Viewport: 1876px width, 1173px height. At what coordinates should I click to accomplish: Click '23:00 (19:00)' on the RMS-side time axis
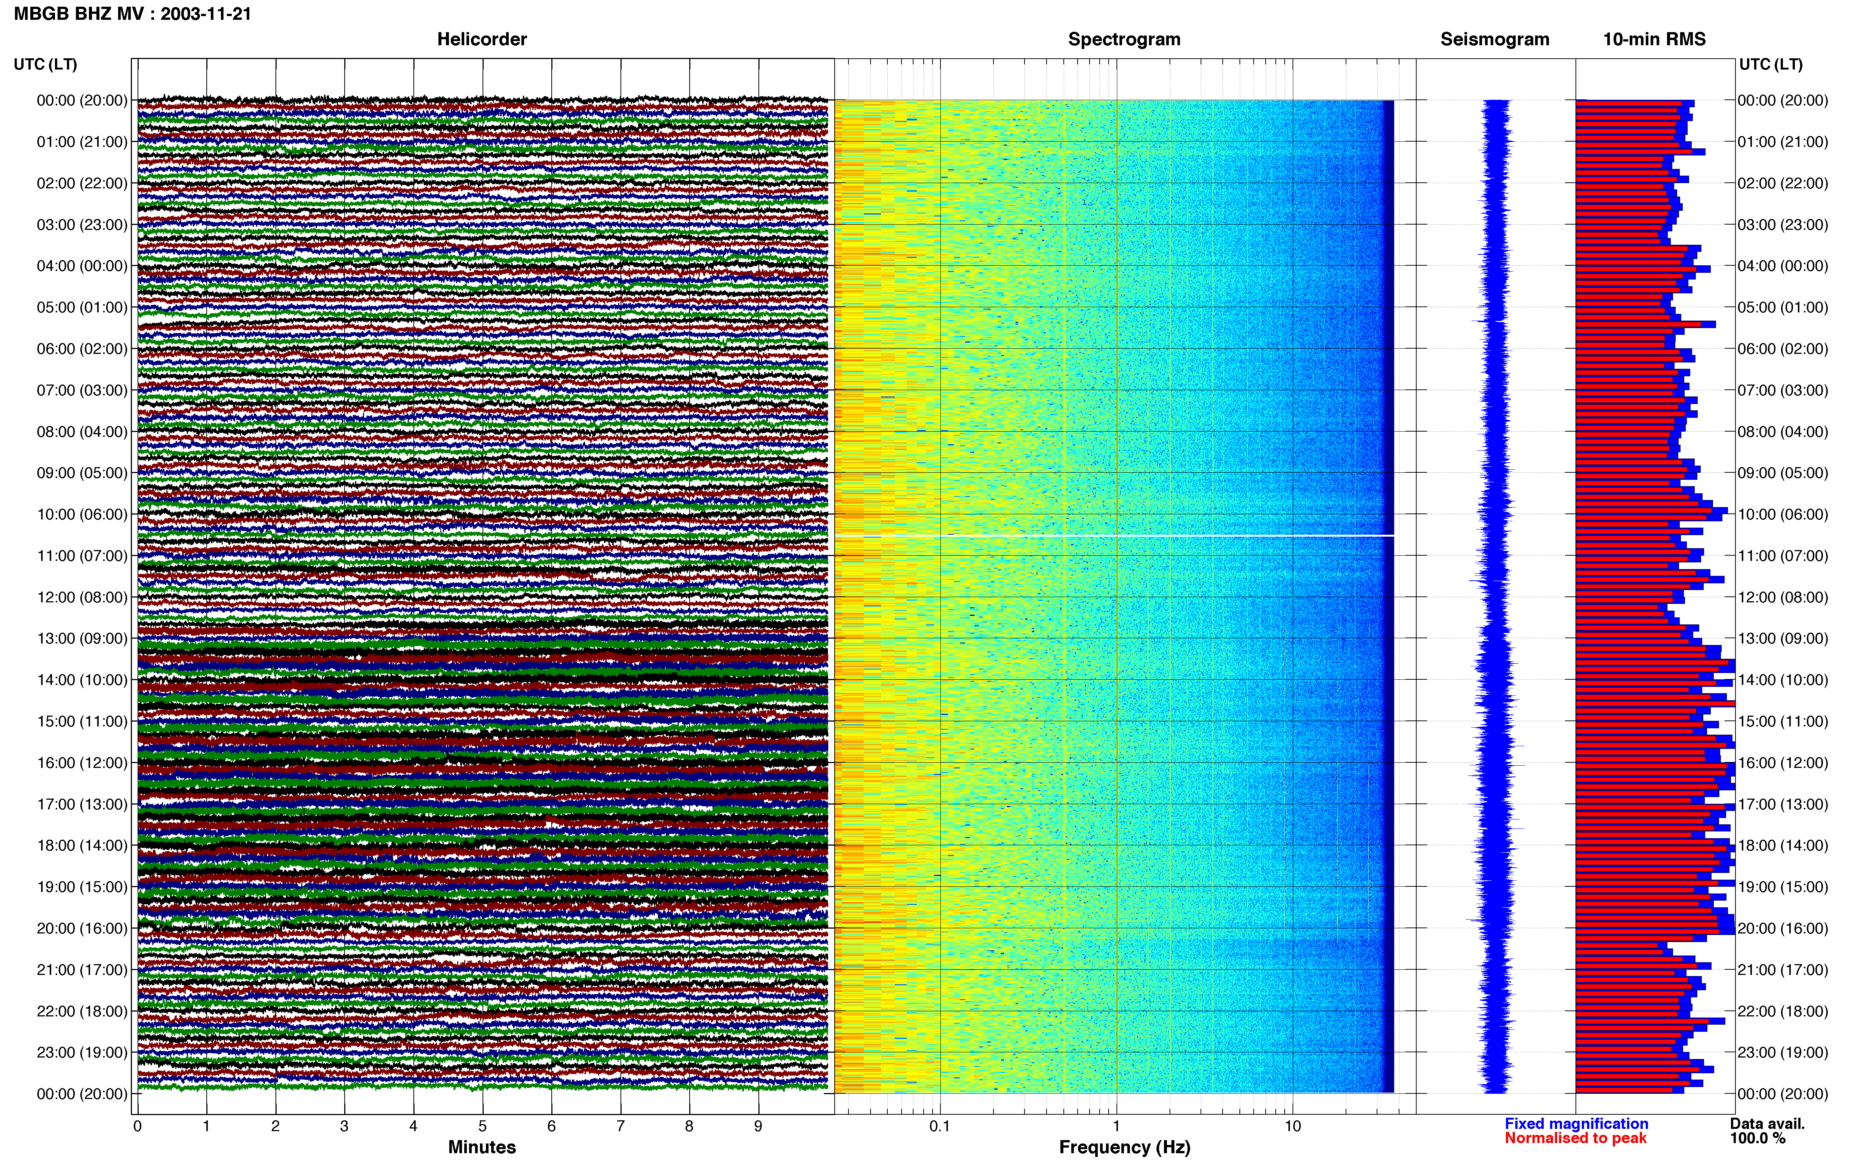[x=1783, y=1053]
